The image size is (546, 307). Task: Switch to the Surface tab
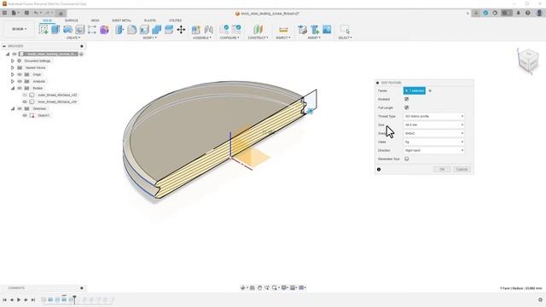coord(72,20)
